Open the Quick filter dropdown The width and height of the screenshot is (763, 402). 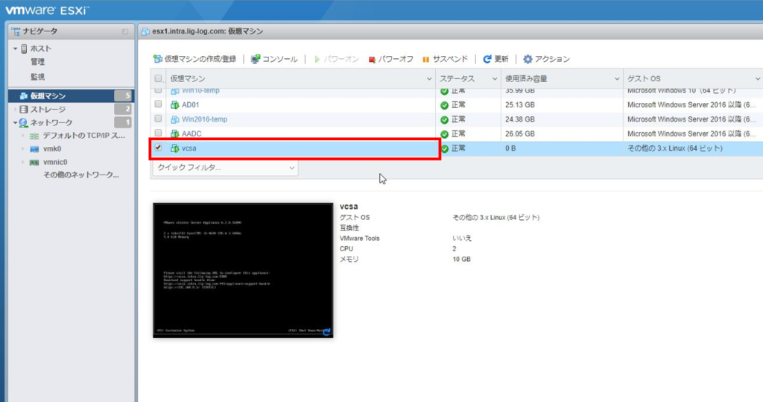pos(225,168)
